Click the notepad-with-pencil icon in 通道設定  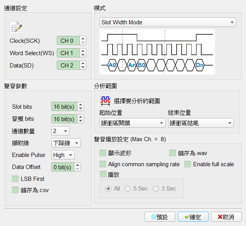16,27
